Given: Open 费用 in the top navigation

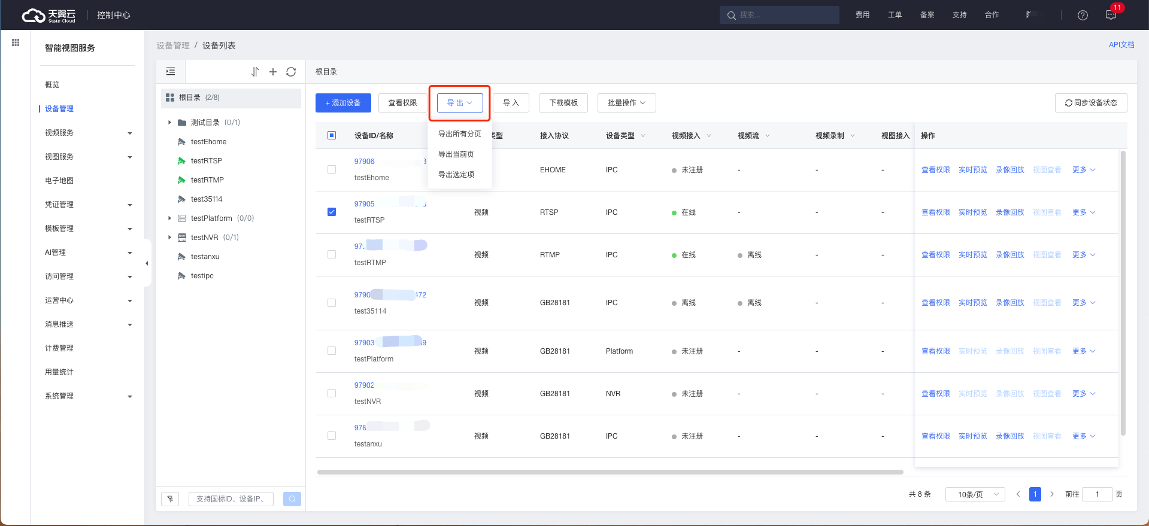Looking at the screenshot, I should 863,15.
